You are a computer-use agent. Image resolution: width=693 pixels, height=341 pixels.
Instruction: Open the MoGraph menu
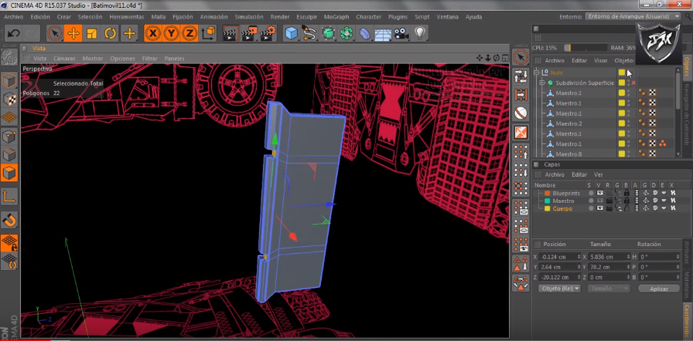point(336,17)
